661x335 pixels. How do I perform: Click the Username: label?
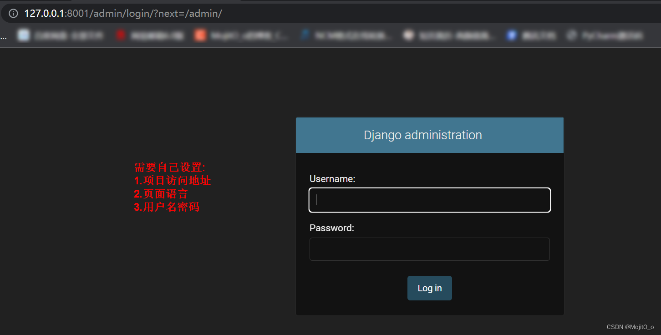pos(332,179)
